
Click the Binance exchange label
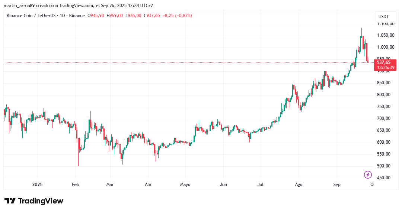coord(77,16)
